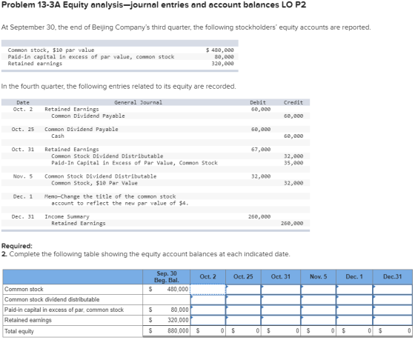Click Common stock cell under Dec.31
This screenshot has width=415, height=340.
pyautogui.click(x=393, y=289)
